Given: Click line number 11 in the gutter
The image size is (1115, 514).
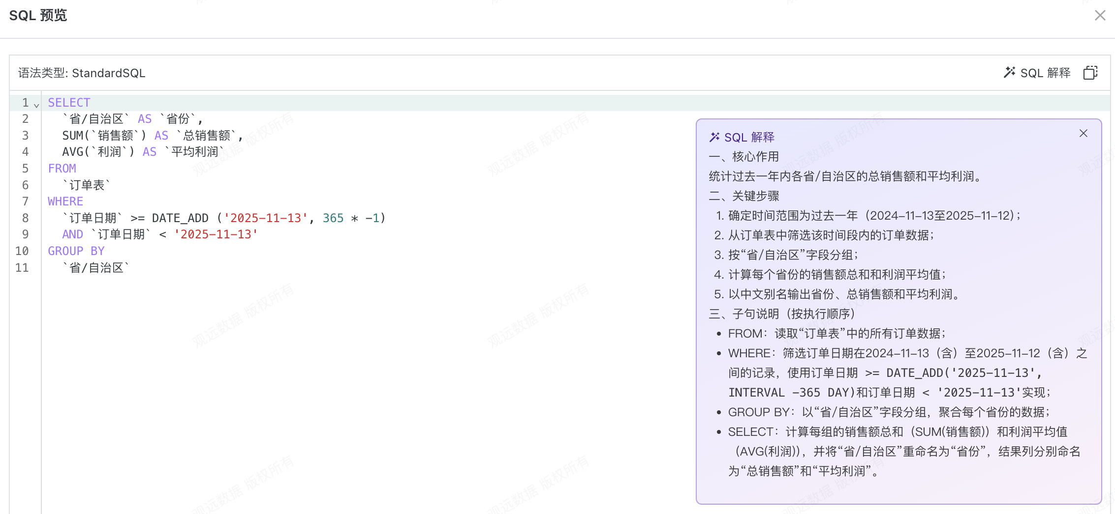Looking at the screenshot, I should click(x=22, y=268).
